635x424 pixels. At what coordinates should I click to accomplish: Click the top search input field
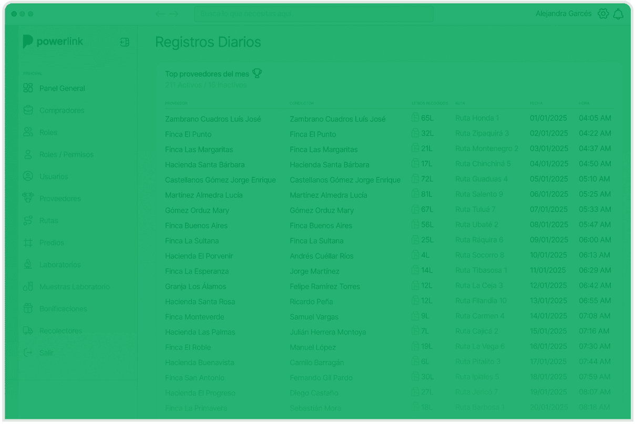(x=313, y=14)
